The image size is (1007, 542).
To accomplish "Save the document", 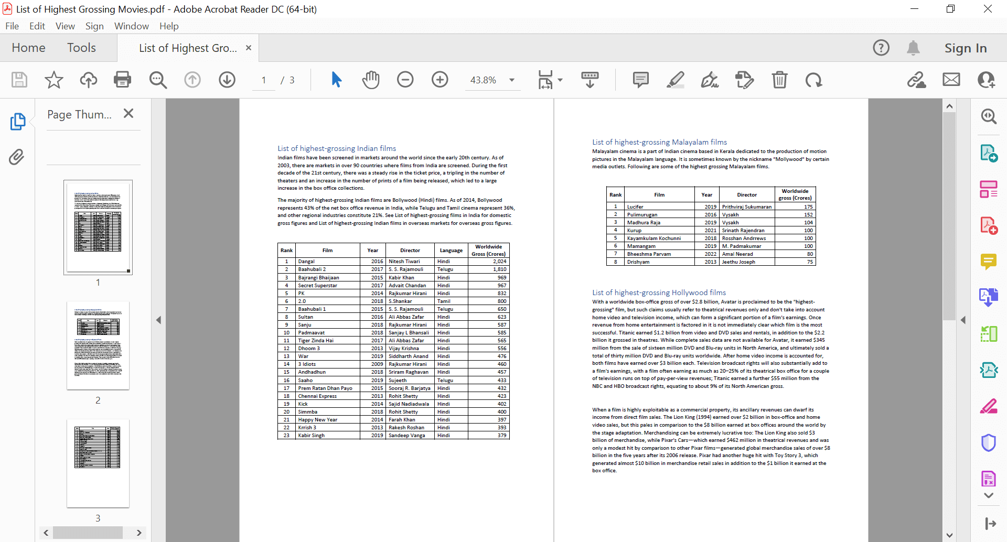I will tap(19, 80).
